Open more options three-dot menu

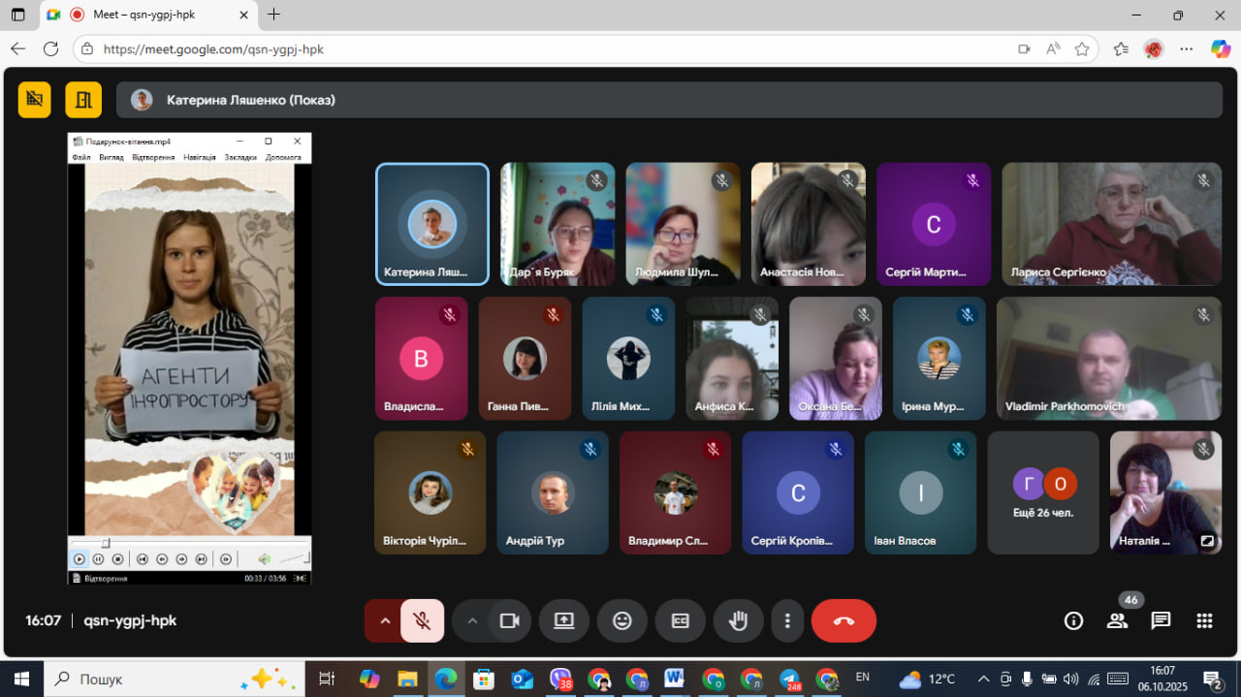tap(788, 621)
